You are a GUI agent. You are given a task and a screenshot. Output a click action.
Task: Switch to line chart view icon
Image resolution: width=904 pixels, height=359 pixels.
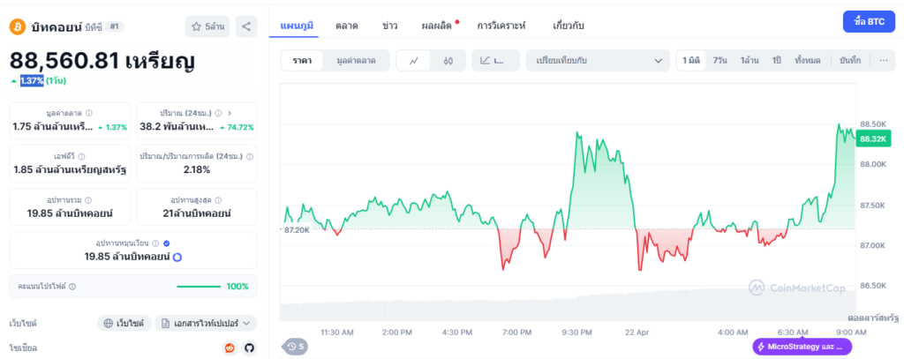pos(414,60)
